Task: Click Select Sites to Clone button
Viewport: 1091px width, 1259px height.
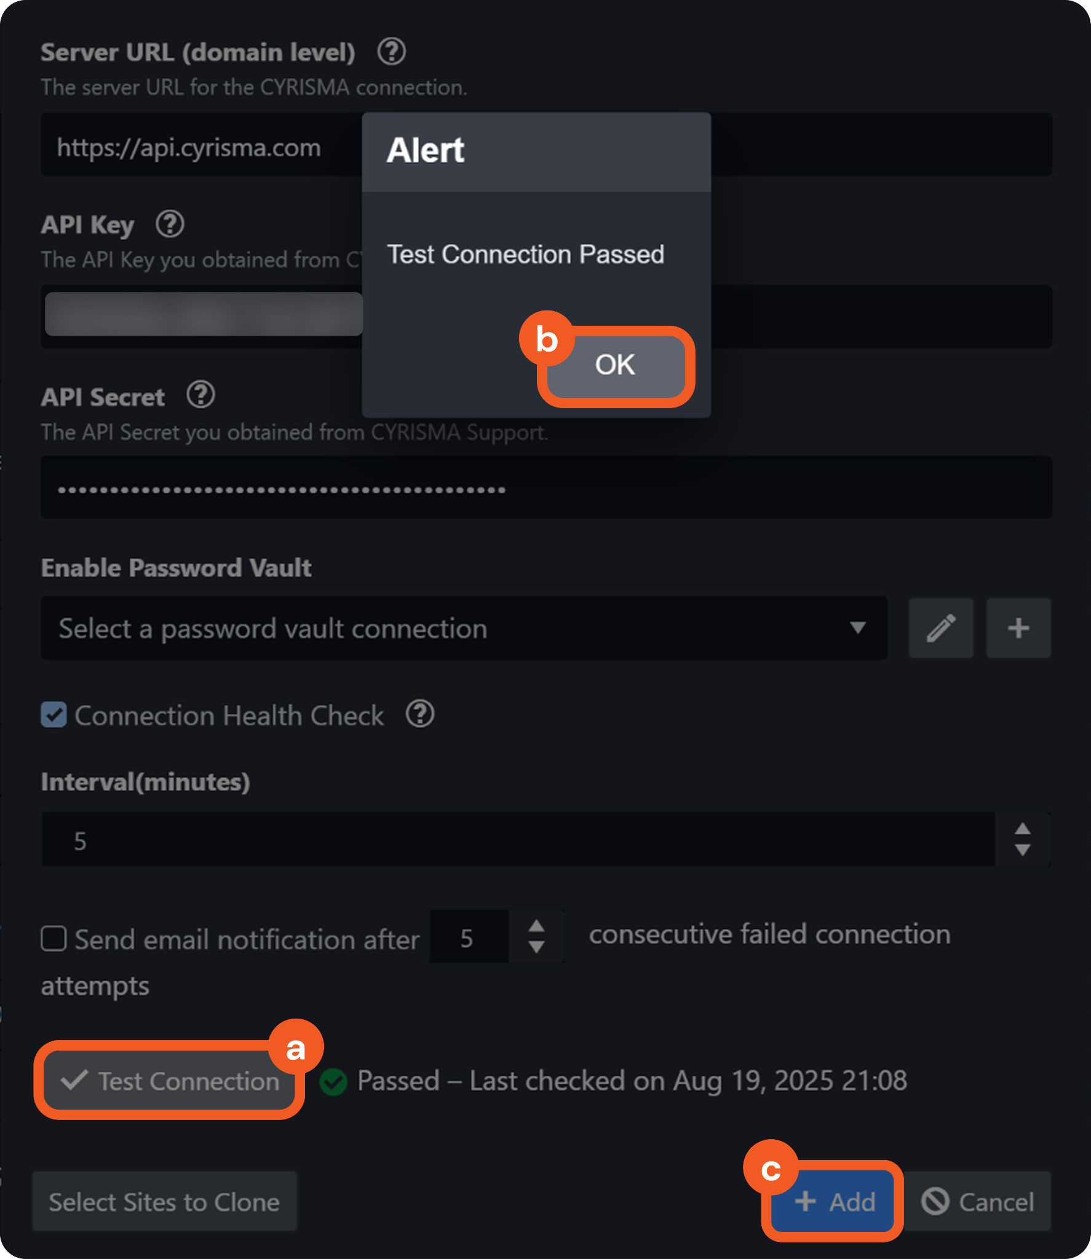Action: [164, 1201]
